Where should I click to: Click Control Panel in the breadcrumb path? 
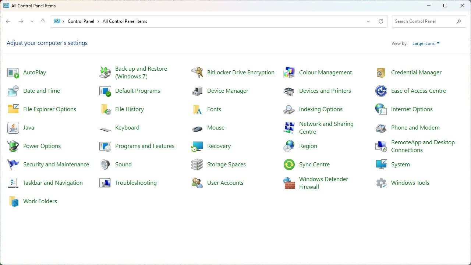pos(81,21)
